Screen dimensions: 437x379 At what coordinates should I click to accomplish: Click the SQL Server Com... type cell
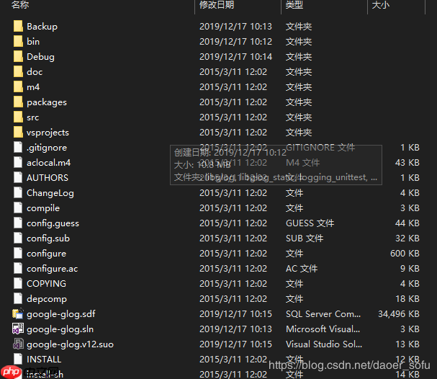coord(323,314)
